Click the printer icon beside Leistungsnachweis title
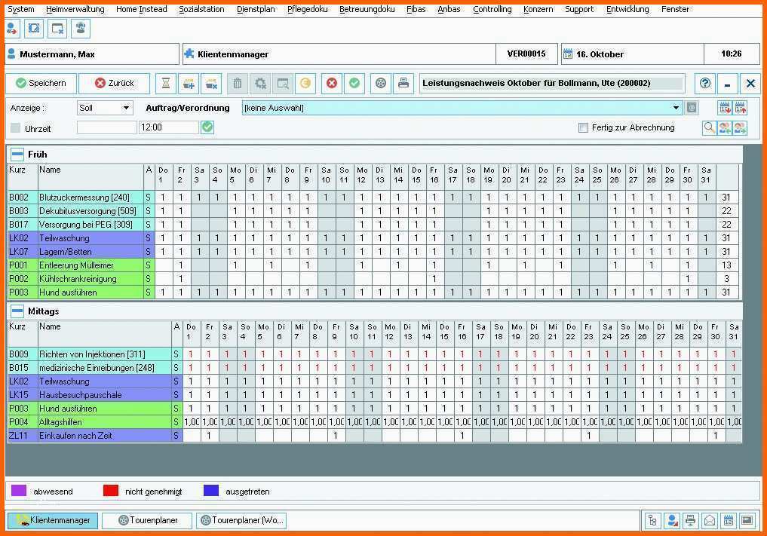This screenshot has width=767, height=536. 403,84
